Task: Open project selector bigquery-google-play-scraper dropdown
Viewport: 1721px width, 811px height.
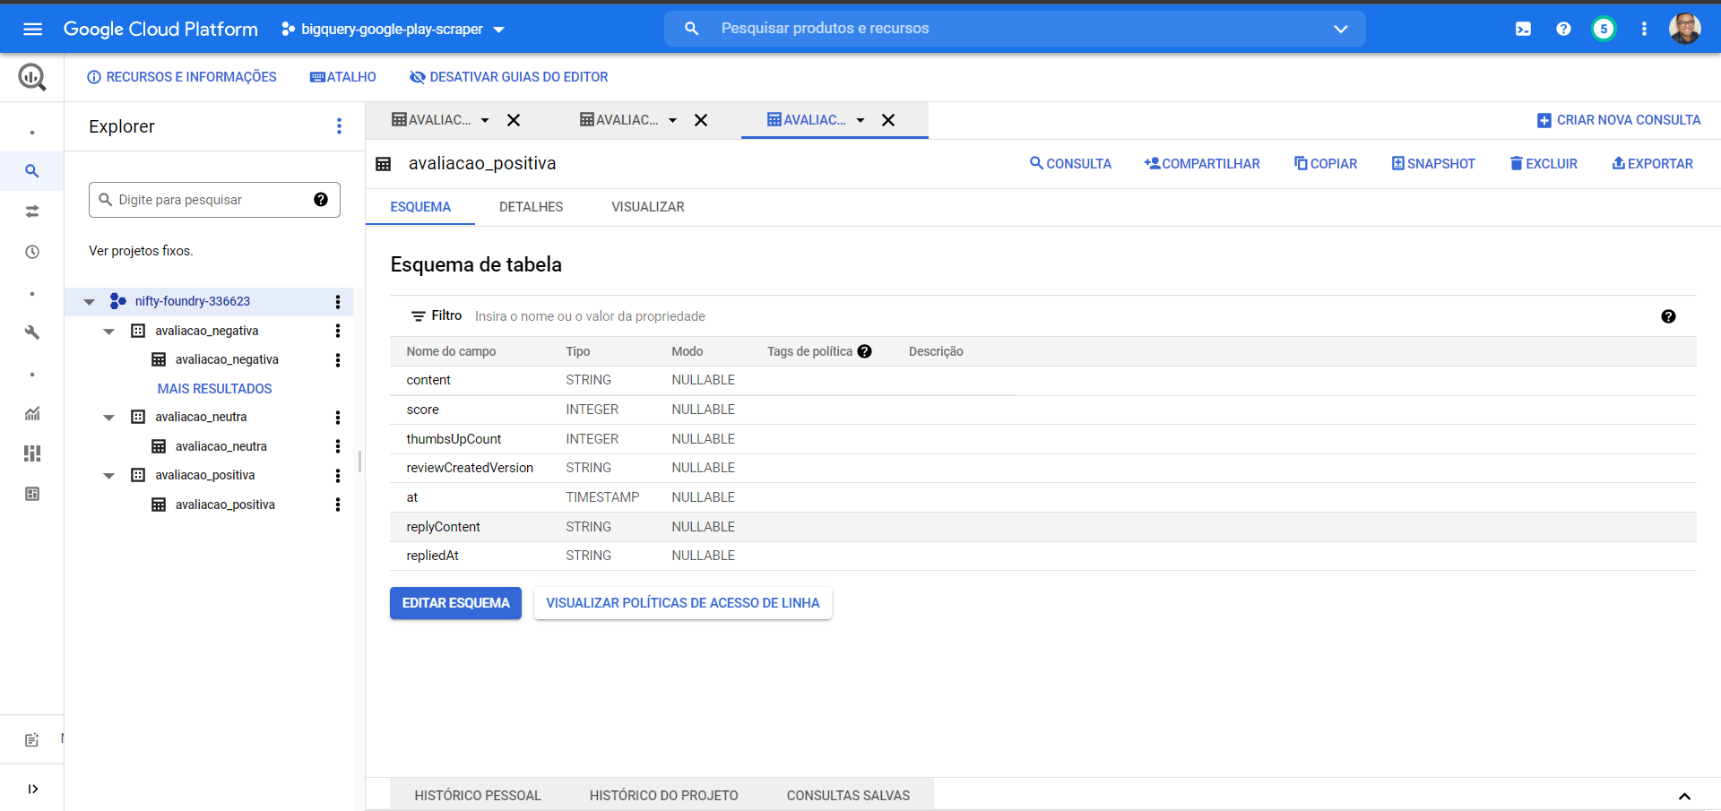Action: [393, 29]
